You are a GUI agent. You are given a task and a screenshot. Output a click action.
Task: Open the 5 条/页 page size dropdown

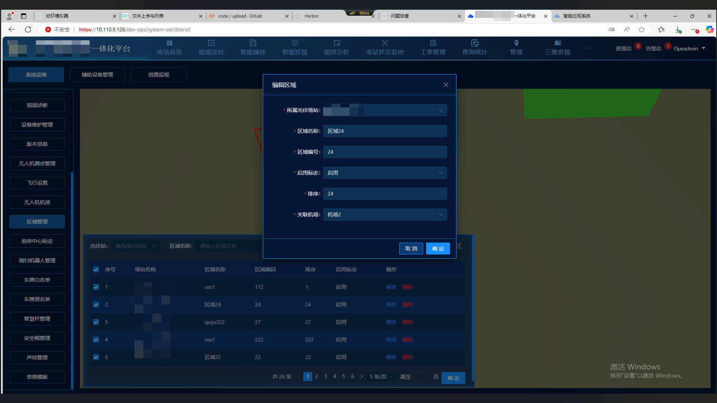[x=381, y=377]
